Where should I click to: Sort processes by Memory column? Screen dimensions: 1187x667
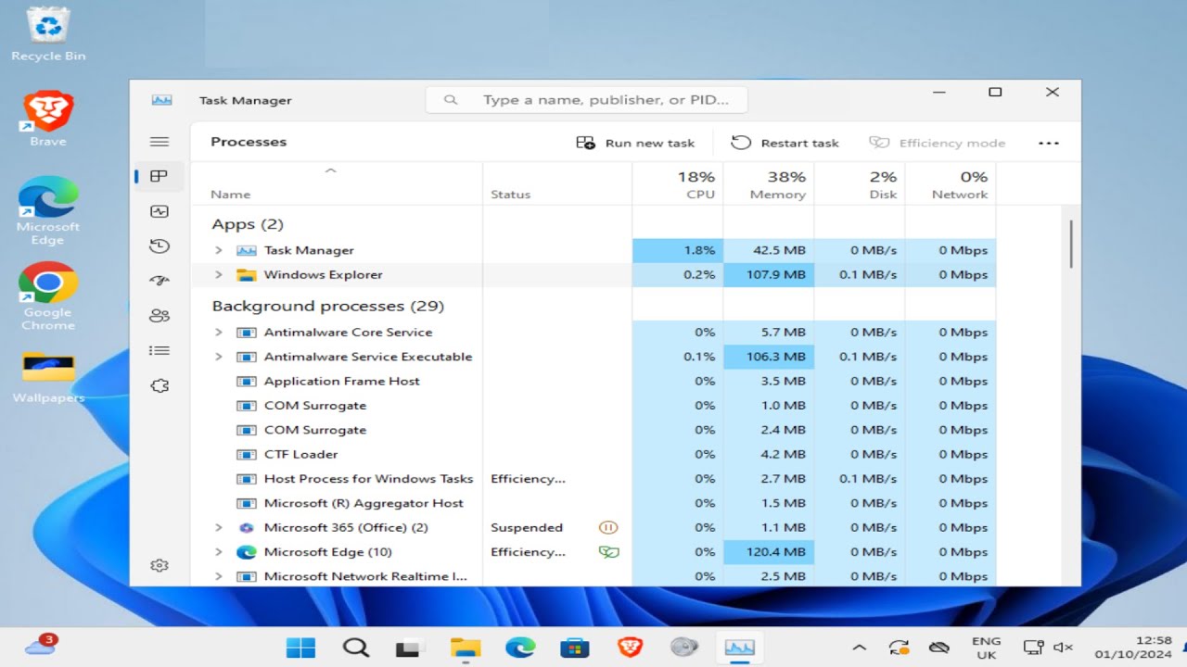click(769, 183)
